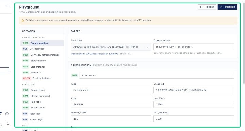Select the Fetch logs operation
This screenshot has width=245, height=131.
tap(42, 114)
